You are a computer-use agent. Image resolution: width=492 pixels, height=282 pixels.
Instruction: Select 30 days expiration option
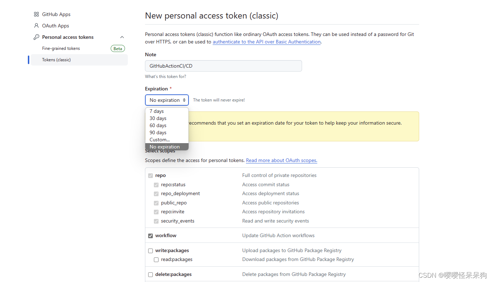[x=158, y=118]
